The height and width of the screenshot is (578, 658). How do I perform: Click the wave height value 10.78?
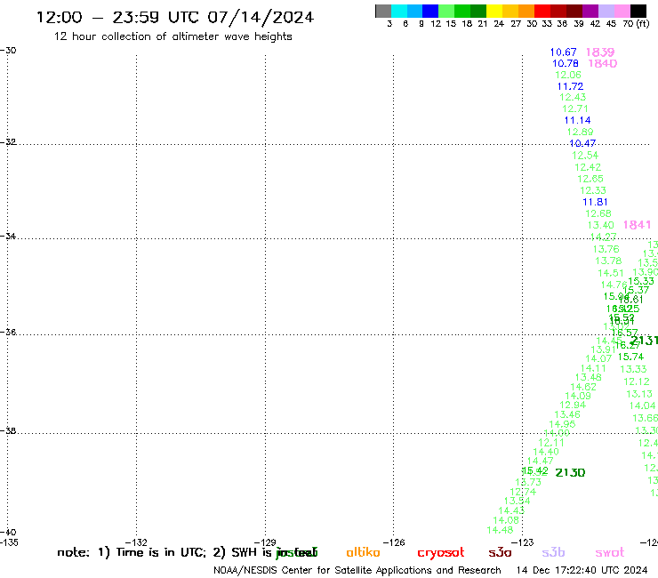(x=566, y=63)
